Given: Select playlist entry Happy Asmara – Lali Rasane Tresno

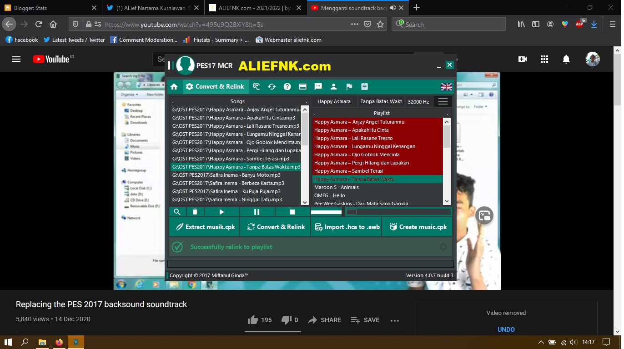Looking at the screenshot, I should point(377,138).
